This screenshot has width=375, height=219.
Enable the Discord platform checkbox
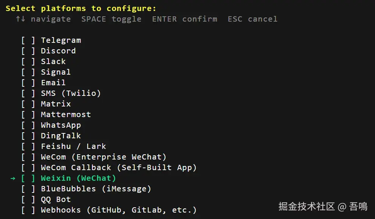pyautogui.click(x=28, y=51)
